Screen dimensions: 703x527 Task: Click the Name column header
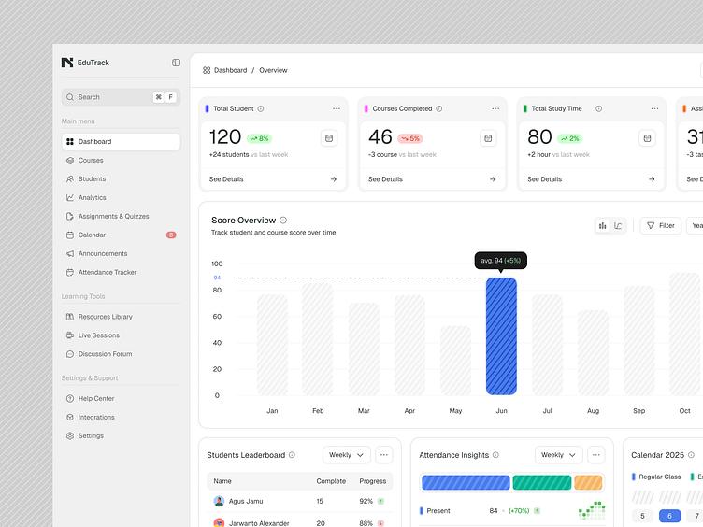[x=222, y=481]
